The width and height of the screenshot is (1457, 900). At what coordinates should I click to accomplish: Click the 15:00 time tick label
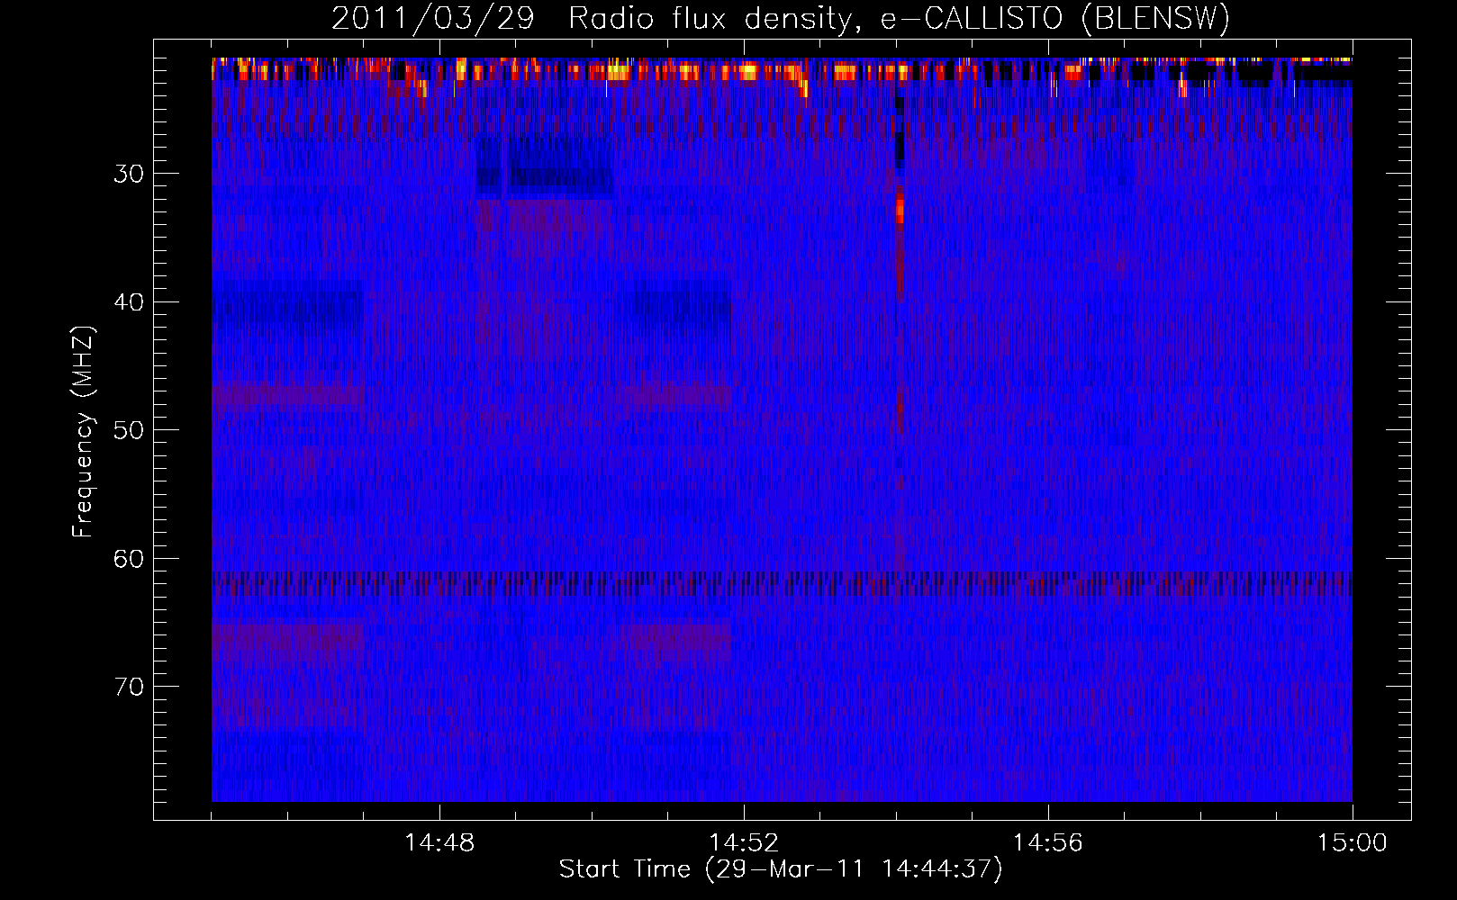pyautogui.click(x=1353, y=843)
